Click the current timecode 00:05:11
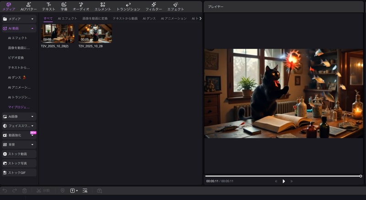The height and width of the screenshot is (200, 366). pos(212,181)
